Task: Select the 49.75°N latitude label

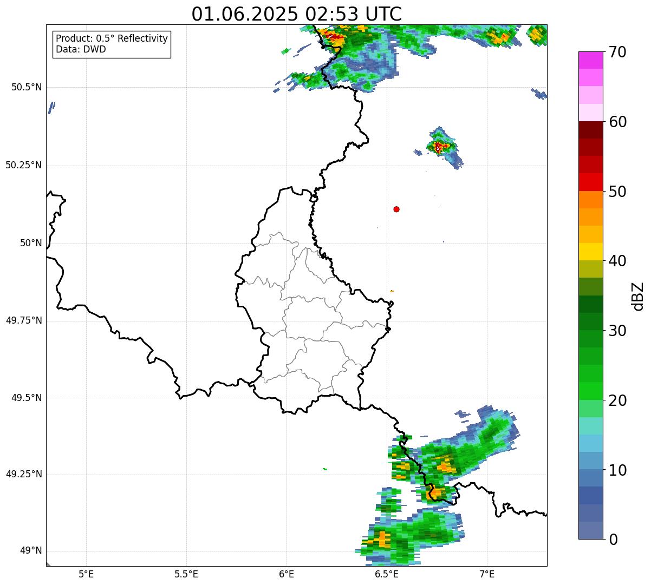Action: click(x=24, y=320)
